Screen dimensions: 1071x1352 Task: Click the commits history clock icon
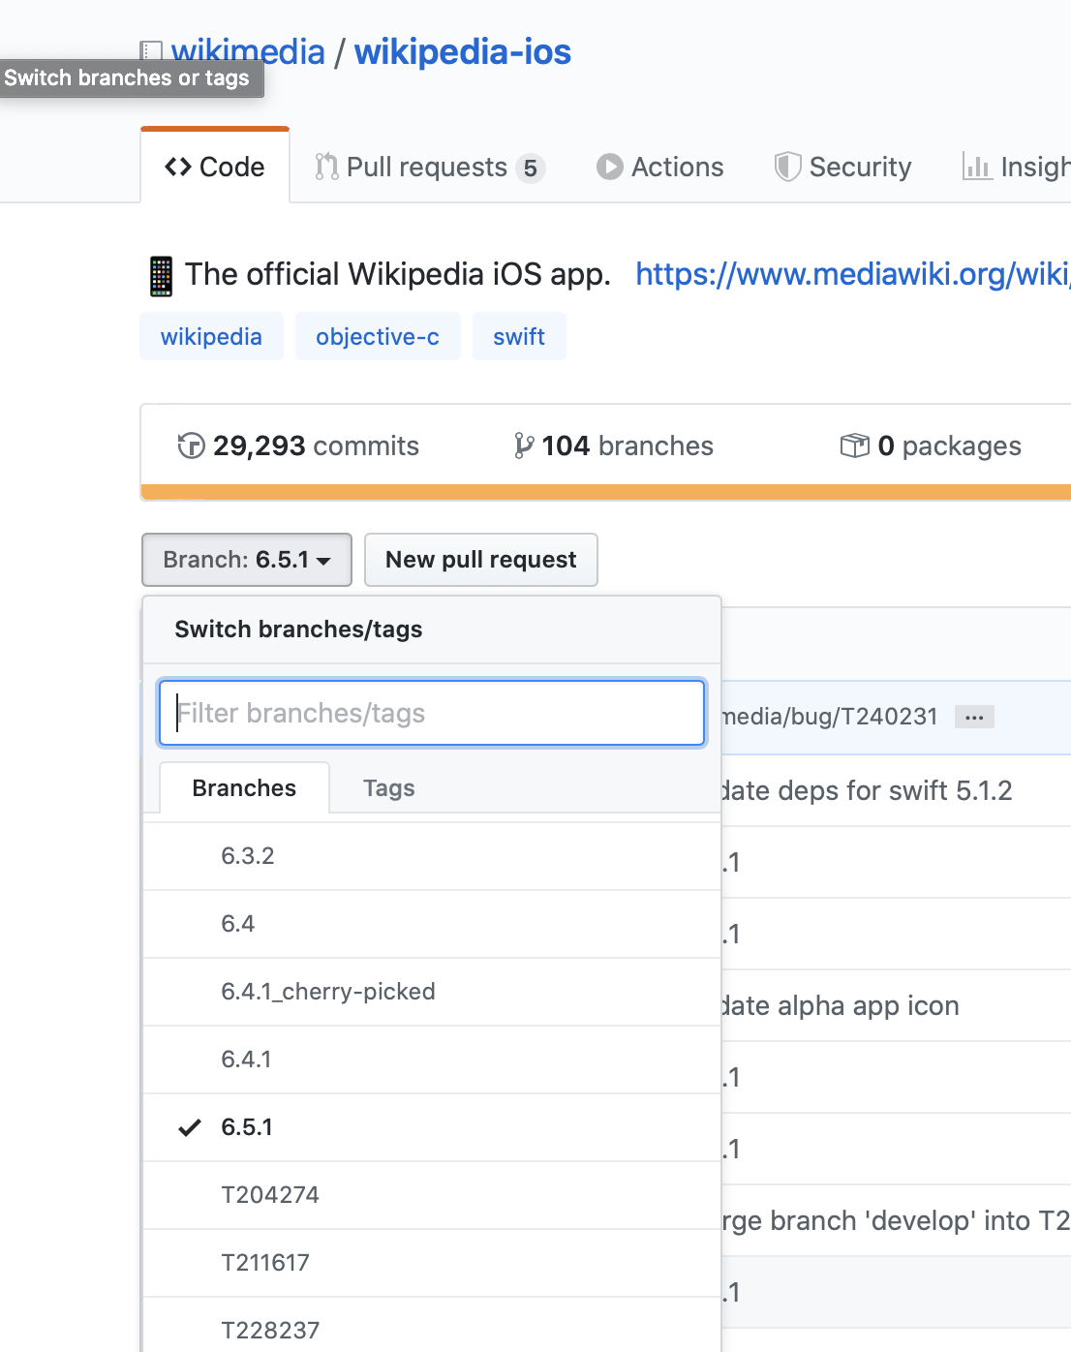[x=191, y=446]
